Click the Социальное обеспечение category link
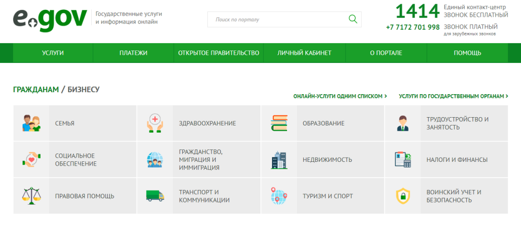 point(76,160)
